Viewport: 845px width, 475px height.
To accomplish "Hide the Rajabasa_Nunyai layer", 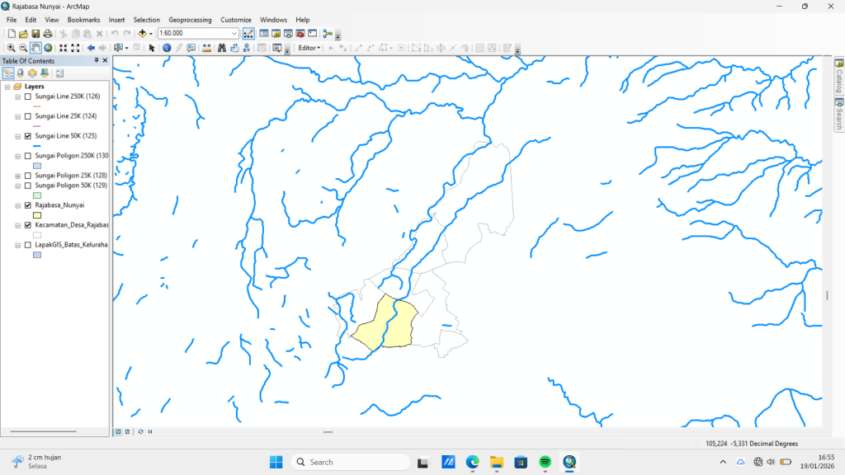I will (28, 205).
